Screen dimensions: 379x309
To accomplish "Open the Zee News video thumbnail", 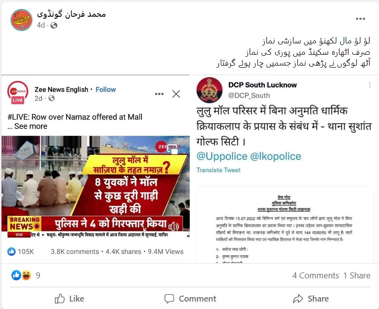I will coord(95,187).
